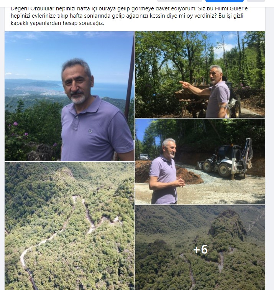This screenshot has width=274, height=290.
Task: Open the aerial photo of winding forest road
Action: [69, 226]
